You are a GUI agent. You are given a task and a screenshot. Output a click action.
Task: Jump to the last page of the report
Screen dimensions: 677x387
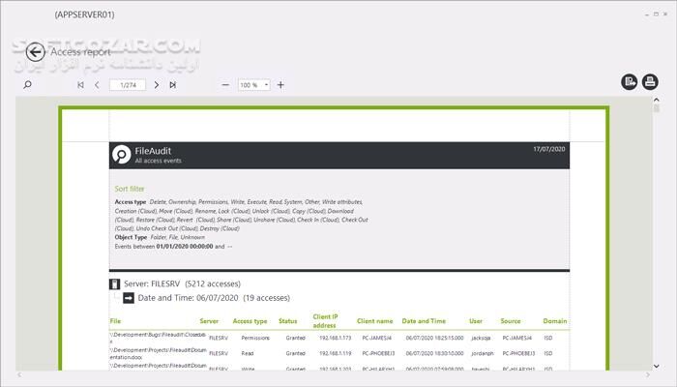(x=173, y=85)
